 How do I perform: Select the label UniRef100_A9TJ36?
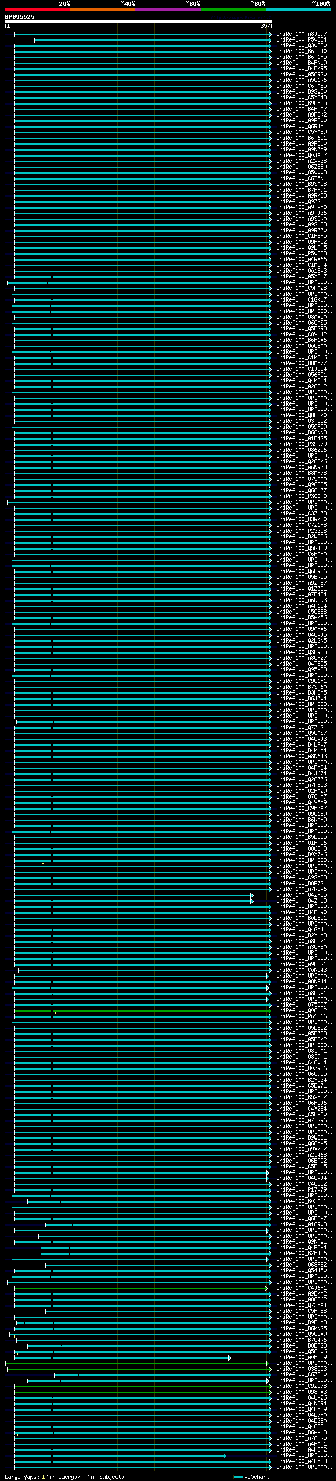301,213
